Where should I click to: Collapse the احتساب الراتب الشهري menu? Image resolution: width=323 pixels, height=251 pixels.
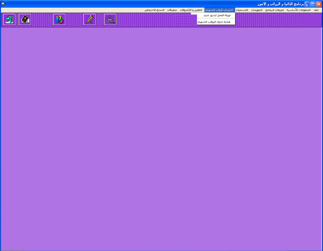click(219, 10)
